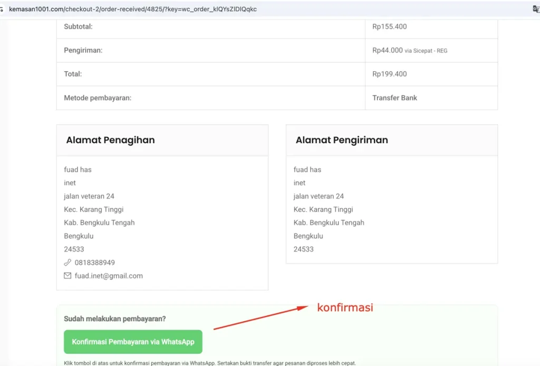
Task: Click the 'Alamat Pengiriman' heading
Action: pyautogui.click(x=342, y=140)
